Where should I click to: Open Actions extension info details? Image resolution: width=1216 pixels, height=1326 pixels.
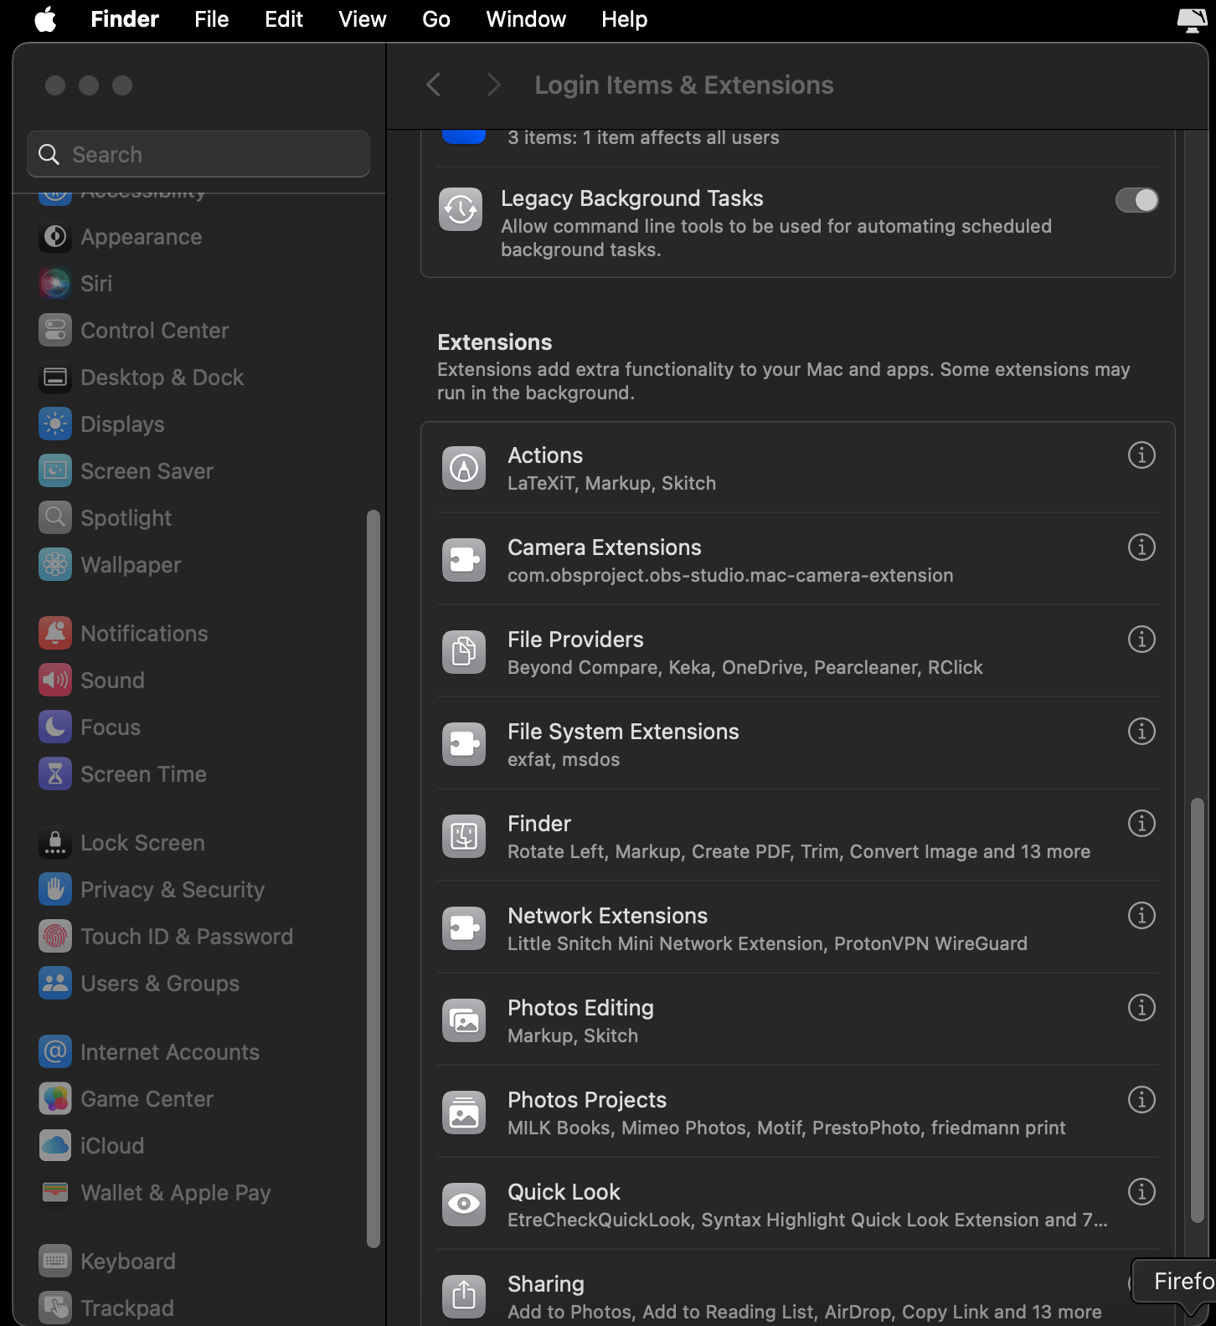(x=1141, y=455)
